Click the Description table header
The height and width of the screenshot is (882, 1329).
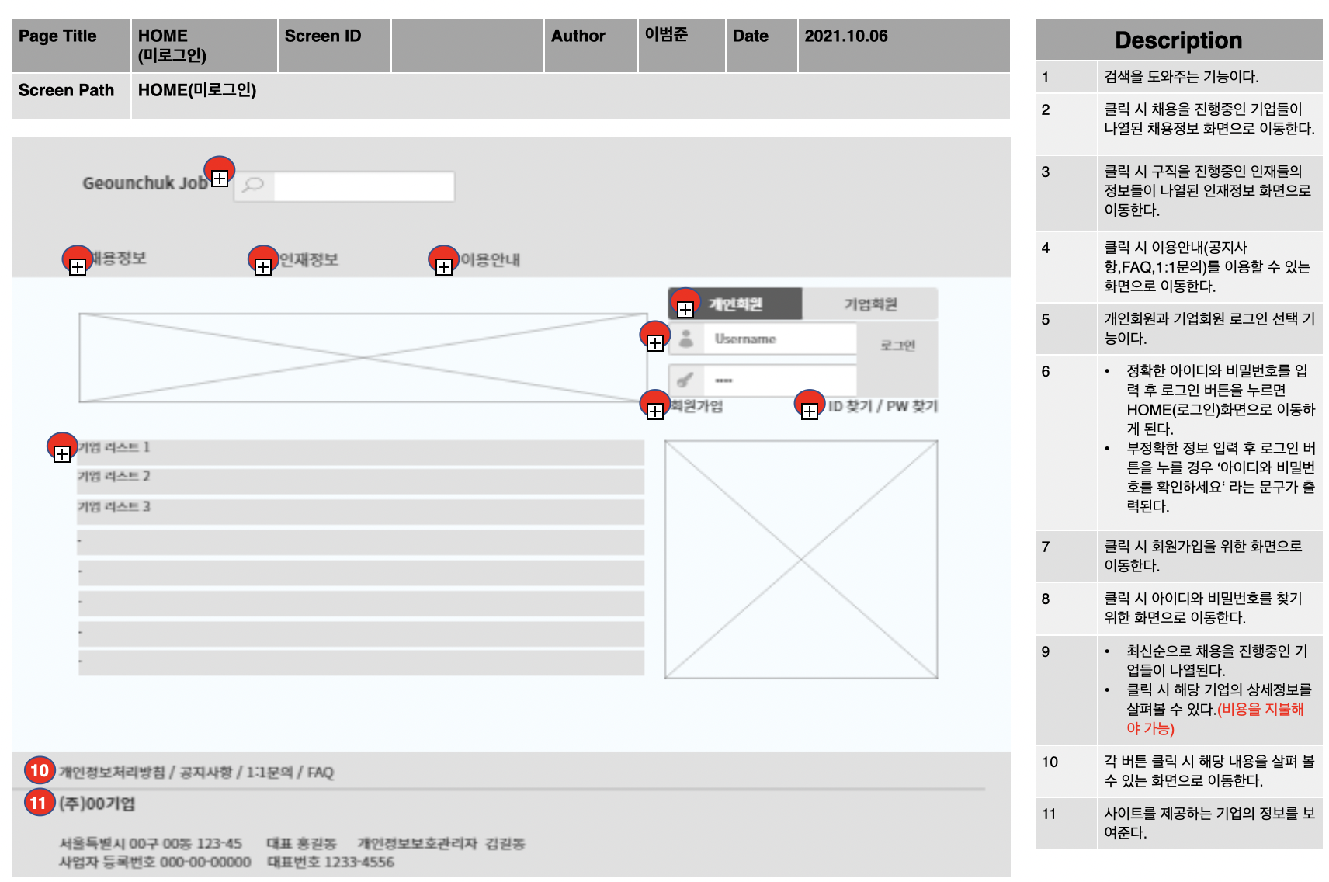[x=1178, y=40]
